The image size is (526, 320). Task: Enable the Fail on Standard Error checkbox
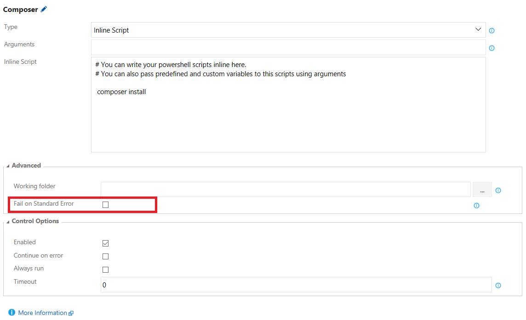[106, 205]
